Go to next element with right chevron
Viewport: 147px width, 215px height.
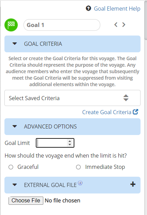pyautogui.click(x=124, y=25)
